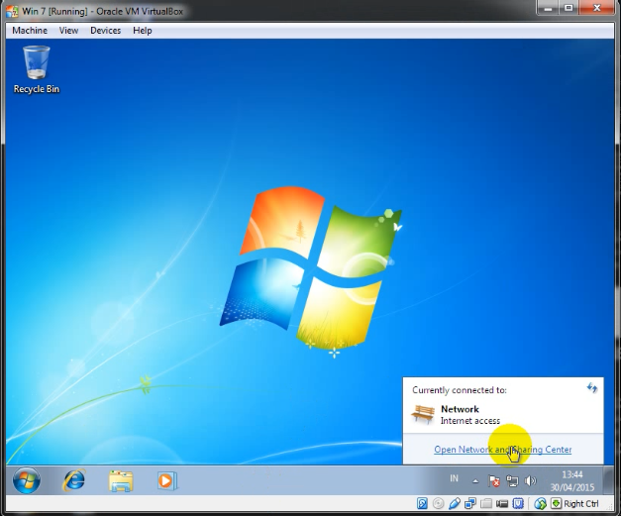Click the VirtualBox USB devices indicator
Image resolution: width=621 pixels, height=516 pixels.
455,504
